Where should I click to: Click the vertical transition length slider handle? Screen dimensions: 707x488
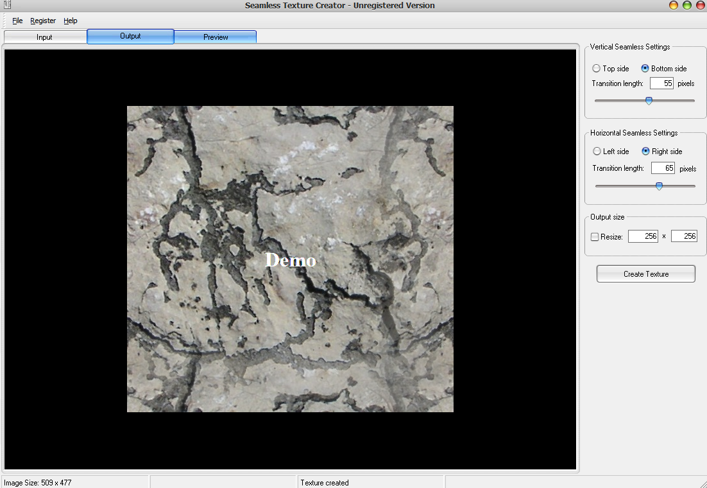click(649, 101)
